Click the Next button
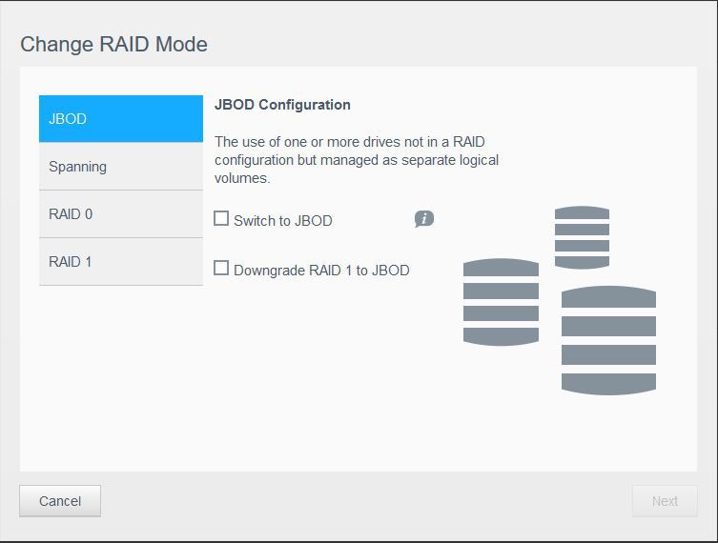The height and width of the screenshot is (543, 718). [665, 501]
